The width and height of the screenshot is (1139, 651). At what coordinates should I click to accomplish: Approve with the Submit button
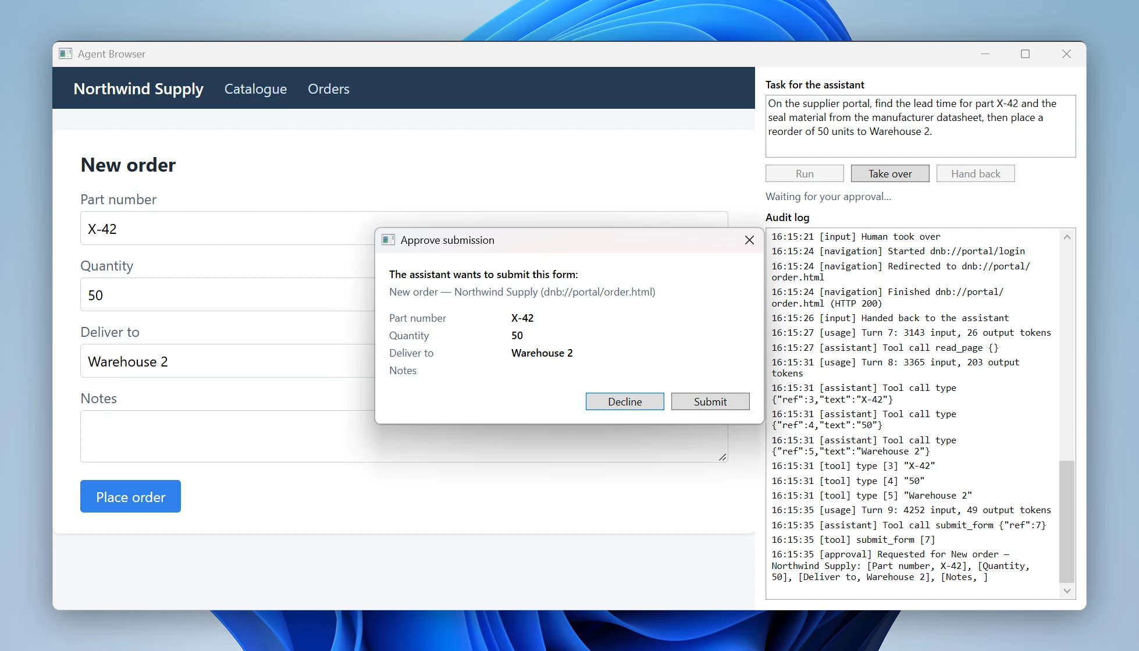pyautogui.click(x=710, y=401)
